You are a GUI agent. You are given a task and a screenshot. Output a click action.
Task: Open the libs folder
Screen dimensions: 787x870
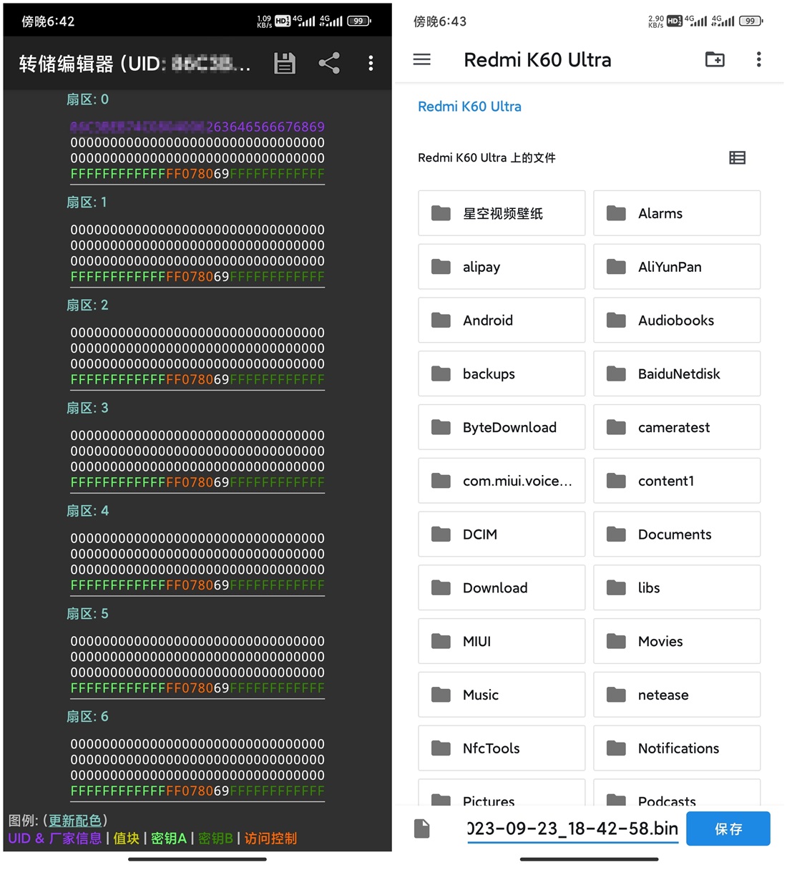click(677, 588)
